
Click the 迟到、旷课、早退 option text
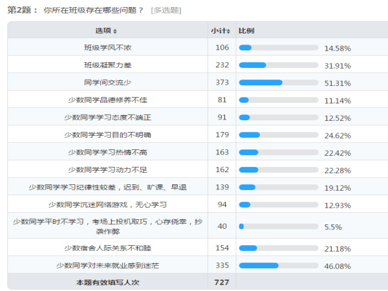click(x=155, y=188)
